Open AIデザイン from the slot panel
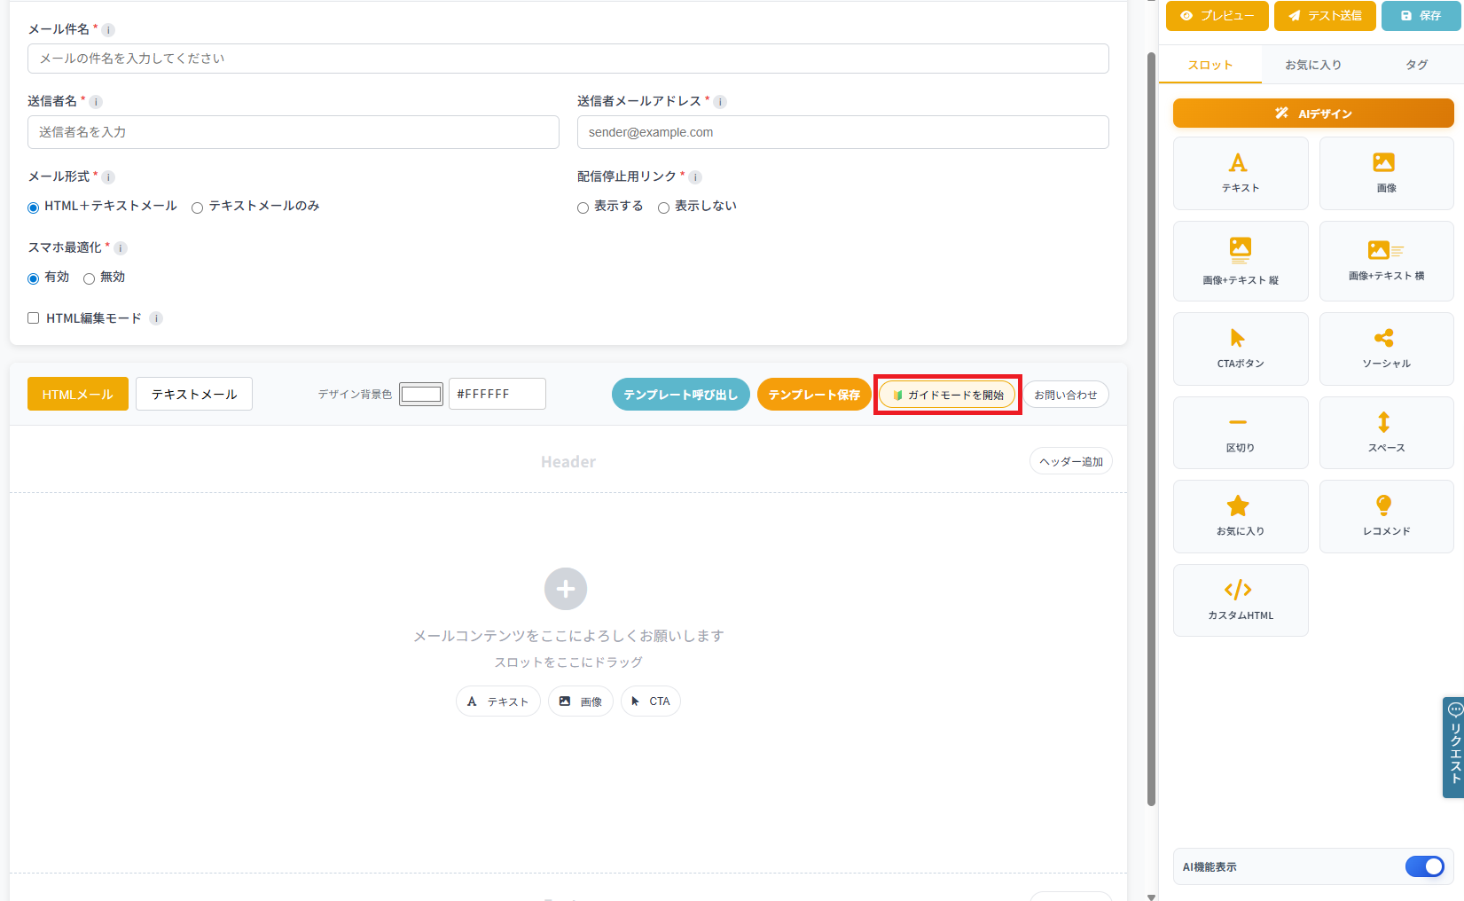 point(1311,113)
